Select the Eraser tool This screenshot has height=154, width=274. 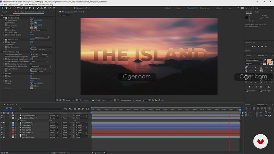point(45,8)
